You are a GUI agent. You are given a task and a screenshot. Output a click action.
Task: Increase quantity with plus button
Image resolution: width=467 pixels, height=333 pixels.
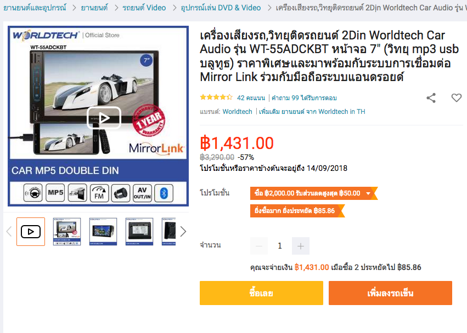(x=301, y=246)
